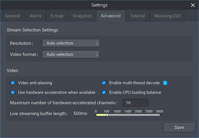Set buffer length slider to 2000 mark
Viewport: 199px width, 138px height.
(x=138, y=115)
